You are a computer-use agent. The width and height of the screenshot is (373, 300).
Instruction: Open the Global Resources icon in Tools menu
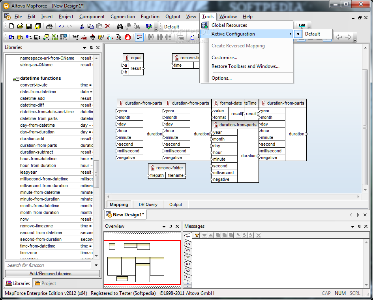204,25
